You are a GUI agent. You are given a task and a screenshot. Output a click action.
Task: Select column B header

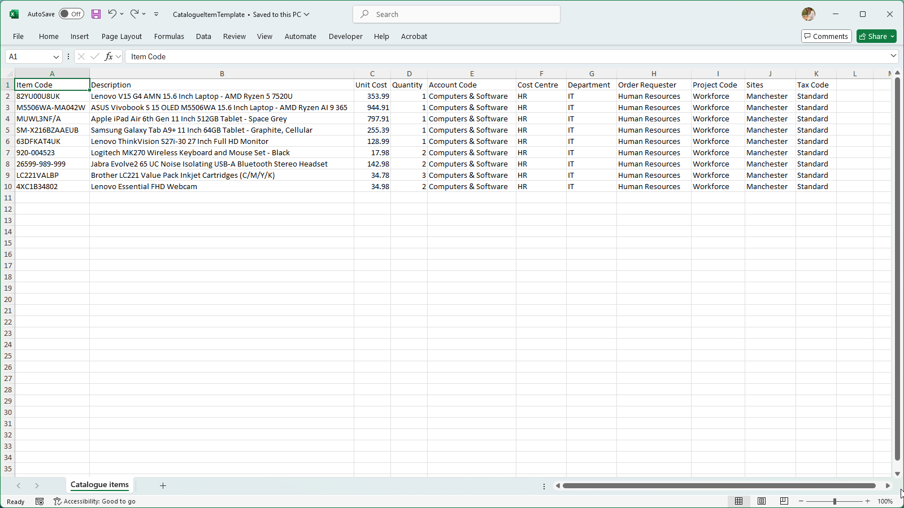tap(222, 73)
